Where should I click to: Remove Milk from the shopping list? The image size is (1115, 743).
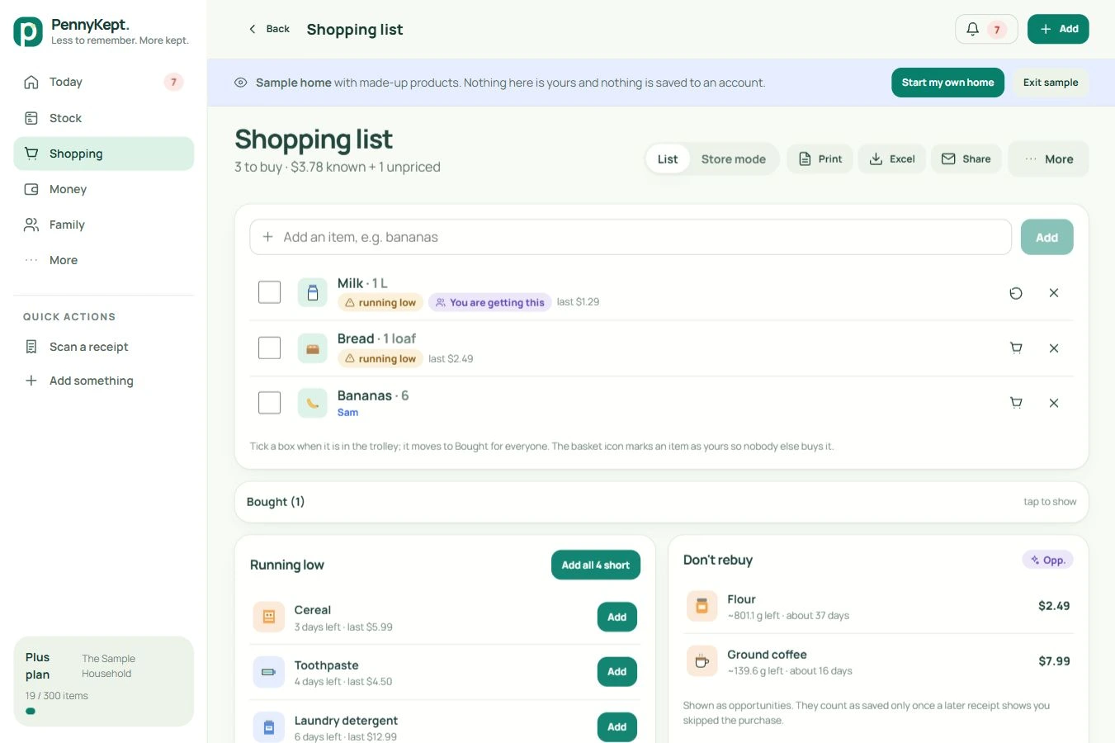coord(1054,293)
